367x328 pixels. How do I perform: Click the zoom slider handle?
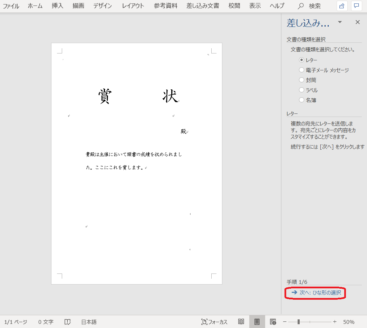click(x=298, y=322)
